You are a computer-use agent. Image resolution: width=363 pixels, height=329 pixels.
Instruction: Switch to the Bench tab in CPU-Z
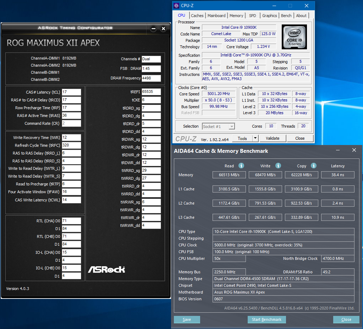286,16
